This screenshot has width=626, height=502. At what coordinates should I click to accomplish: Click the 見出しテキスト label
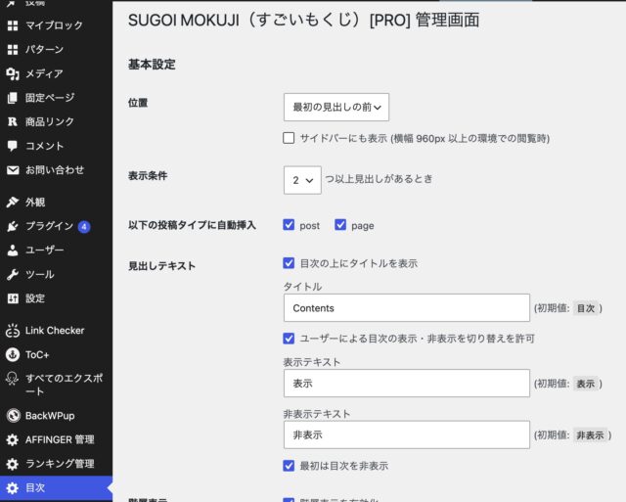coord(161,266)
